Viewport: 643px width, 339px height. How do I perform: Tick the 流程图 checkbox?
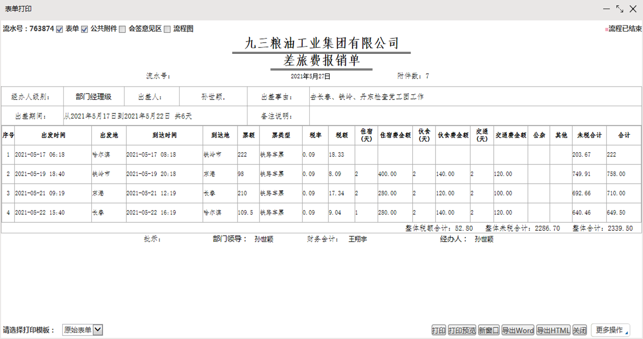coord(167,29)
